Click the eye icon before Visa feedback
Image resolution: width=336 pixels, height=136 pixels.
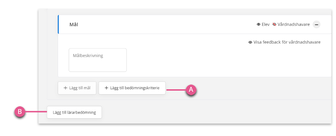pos(250,42)
